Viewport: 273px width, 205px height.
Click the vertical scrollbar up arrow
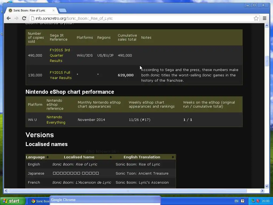pos(267,25)
